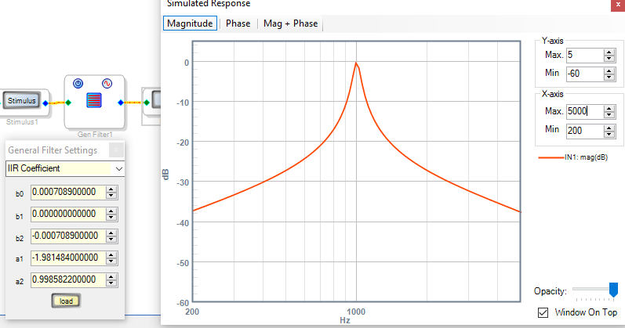Click the X-axis Min field showing 200

tap(585, 131)
